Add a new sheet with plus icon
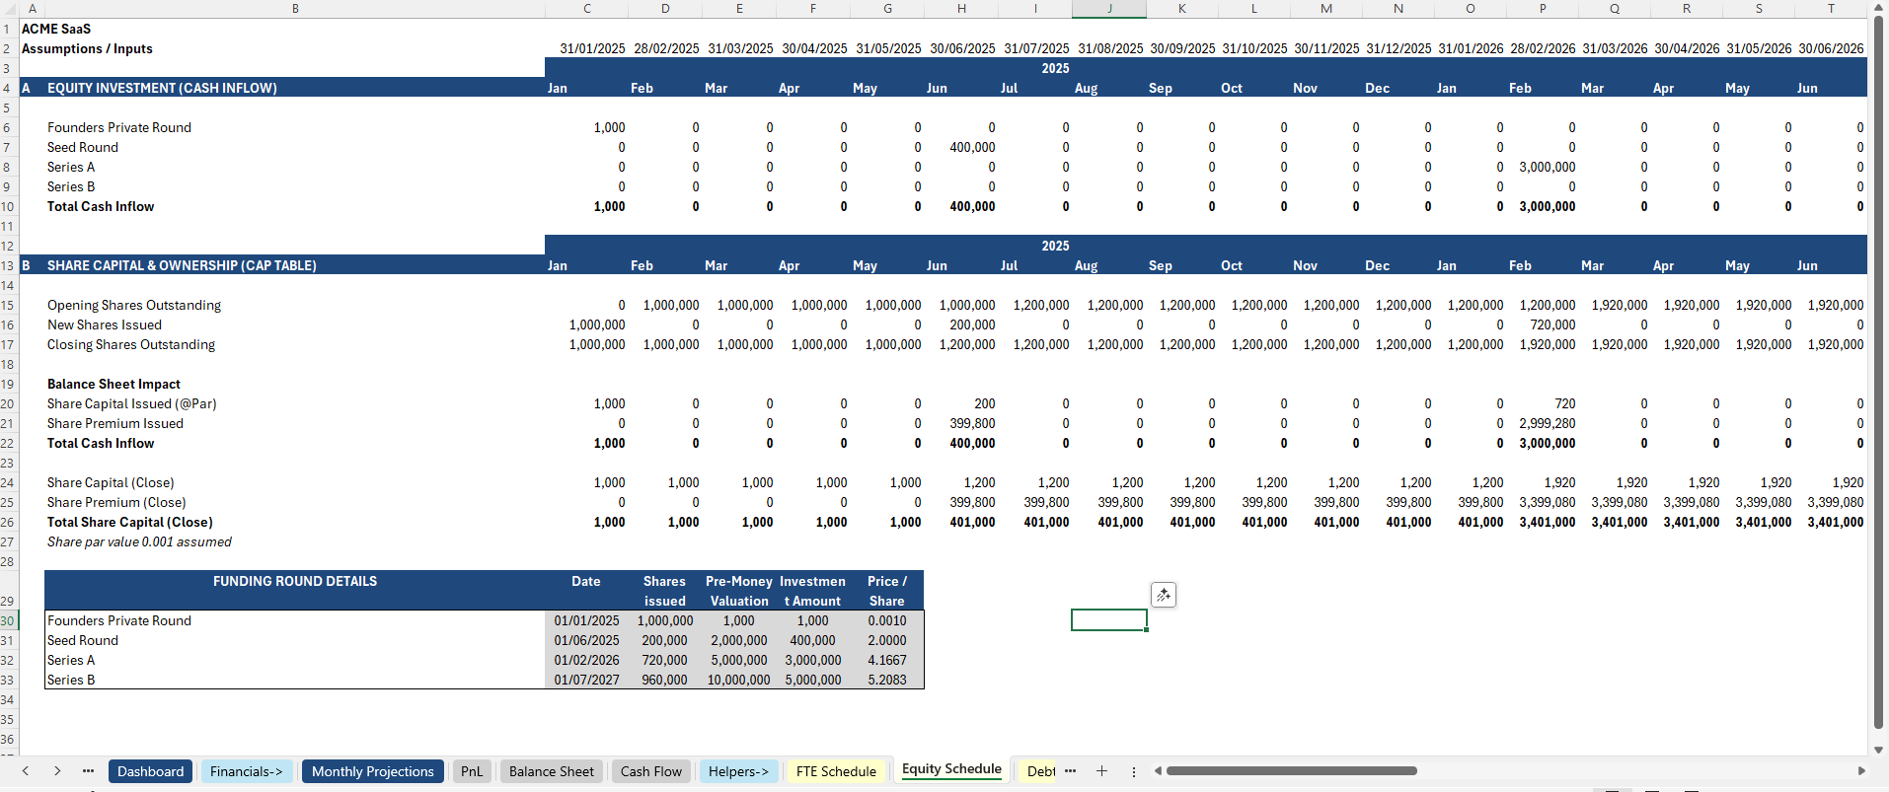The width and height of the screenshot is (1889, 792). pos(1101,771)
